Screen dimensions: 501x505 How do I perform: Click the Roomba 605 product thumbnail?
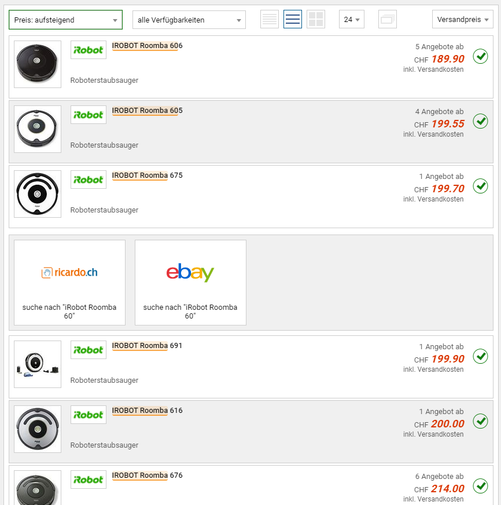click(x=38, y=129)
